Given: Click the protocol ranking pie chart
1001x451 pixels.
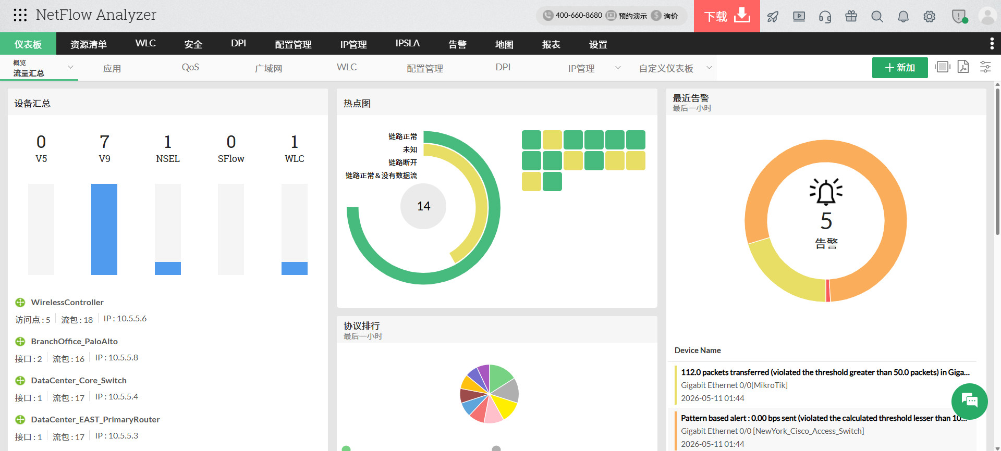Looking at the screenshot, I should (x=489, y=394).
